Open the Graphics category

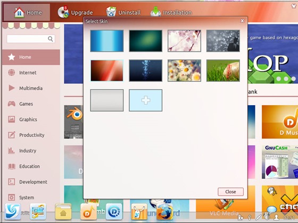click(x=31, y=119)
